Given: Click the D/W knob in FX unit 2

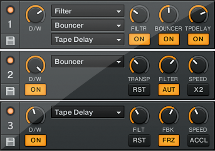Looking at the screenshot, I should point(35,65).
